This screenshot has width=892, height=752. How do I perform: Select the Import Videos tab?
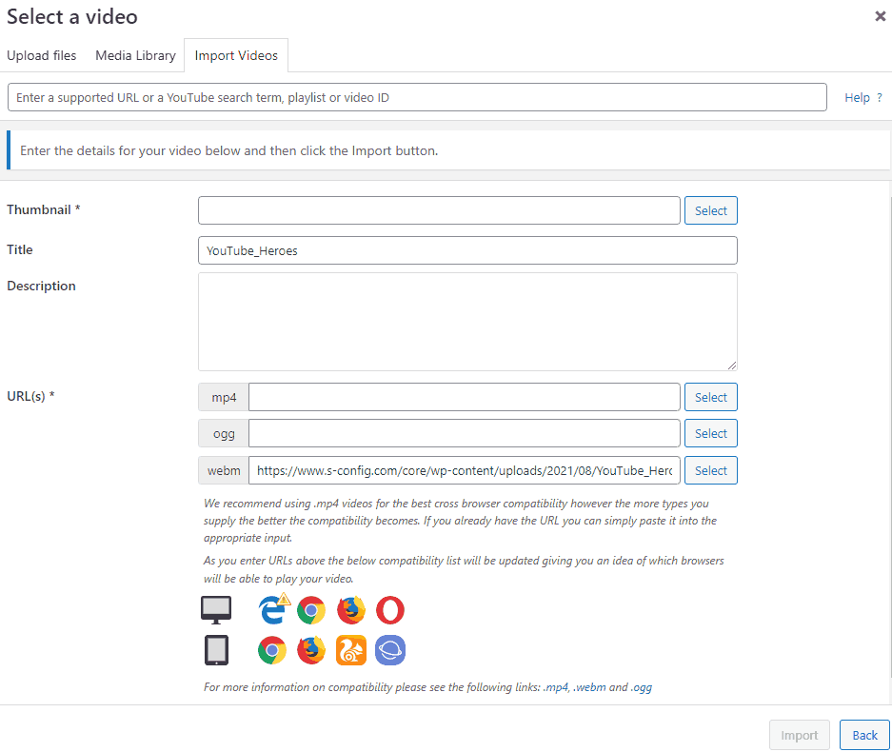[236, 56]
